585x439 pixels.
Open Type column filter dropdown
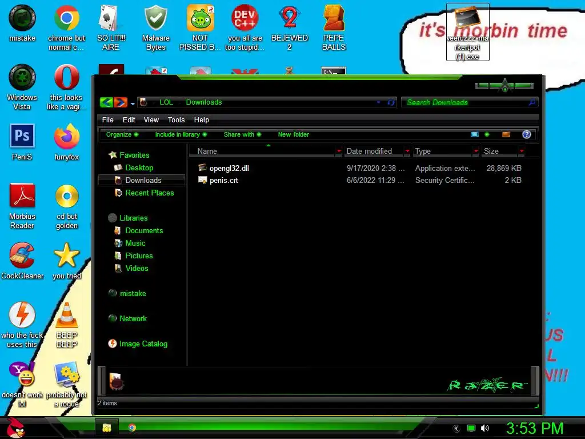[476, 151]
